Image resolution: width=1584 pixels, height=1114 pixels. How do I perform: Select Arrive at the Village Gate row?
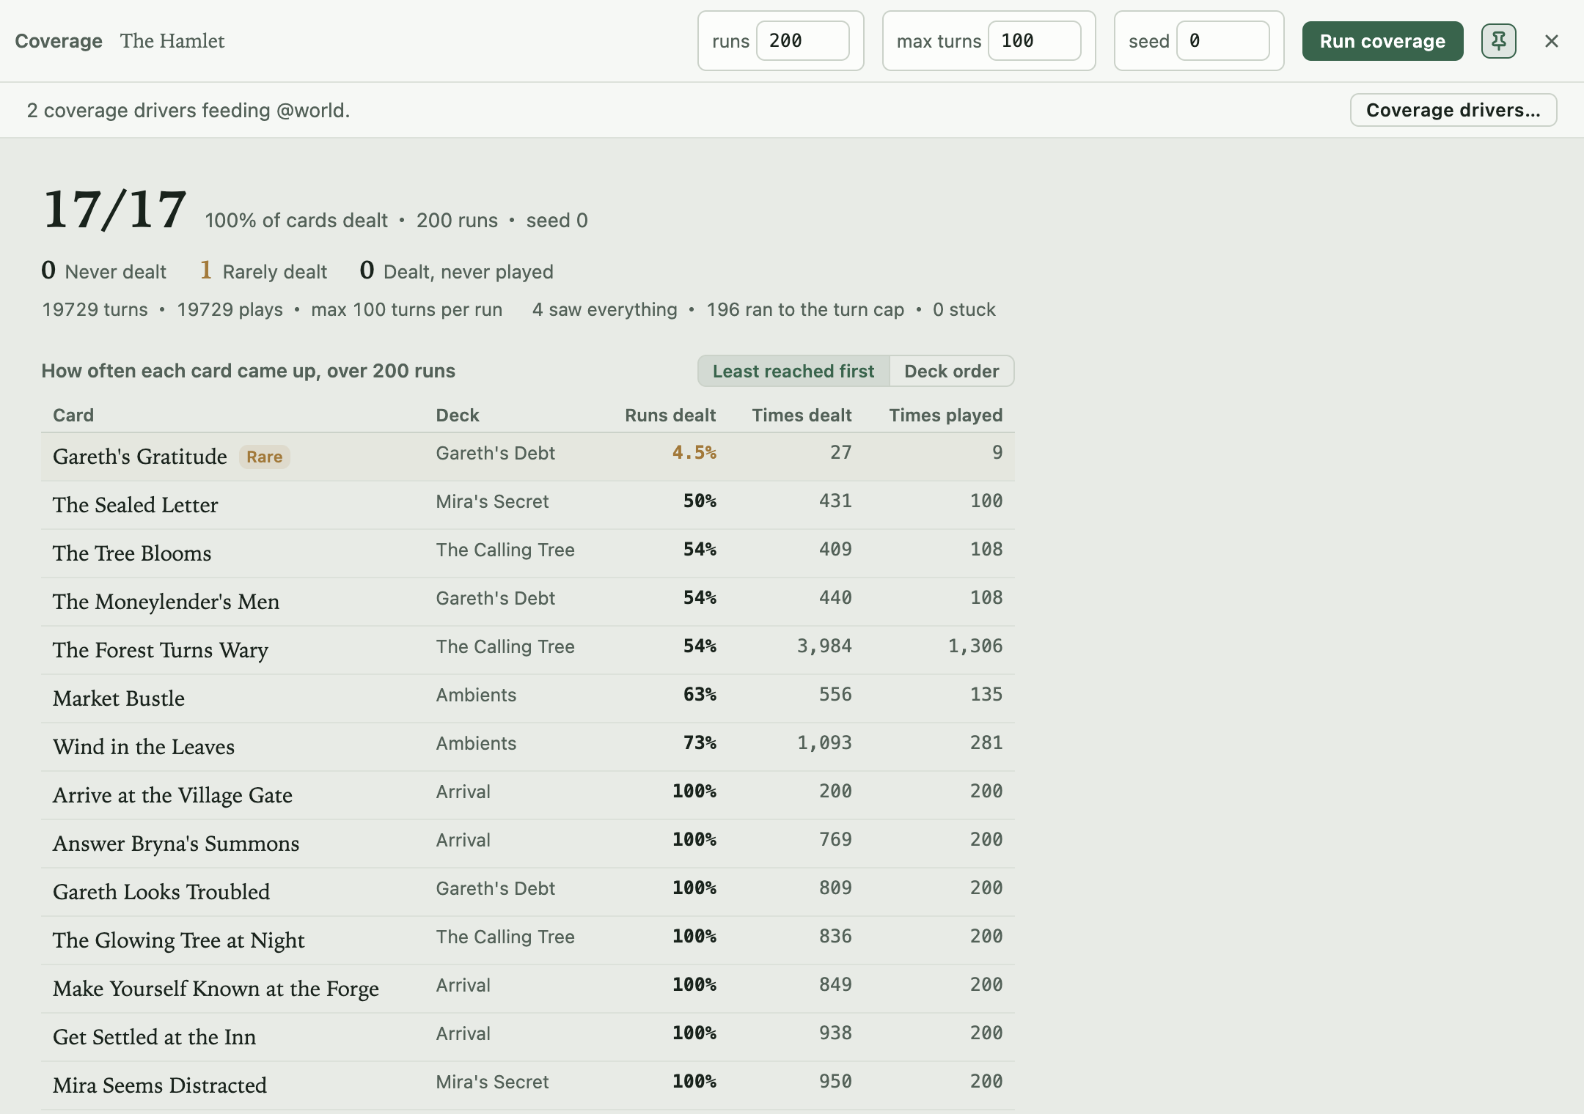click(528, 795)
